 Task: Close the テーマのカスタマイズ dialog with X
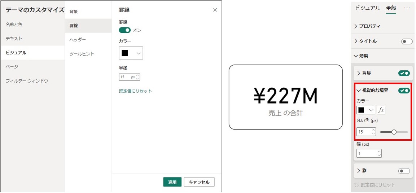tap(215, 10)
